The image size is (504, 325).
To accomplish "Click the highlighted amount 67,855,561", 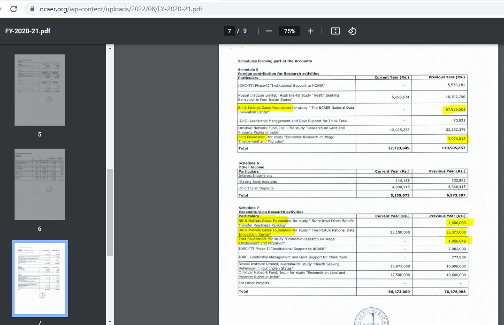I will coord(455,109).
